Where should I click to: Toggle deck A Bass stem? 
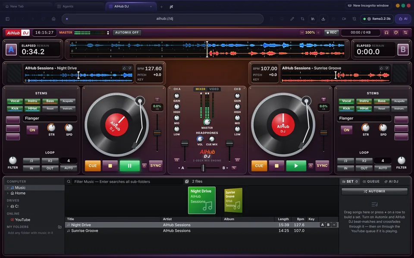(x=50, y=101)
